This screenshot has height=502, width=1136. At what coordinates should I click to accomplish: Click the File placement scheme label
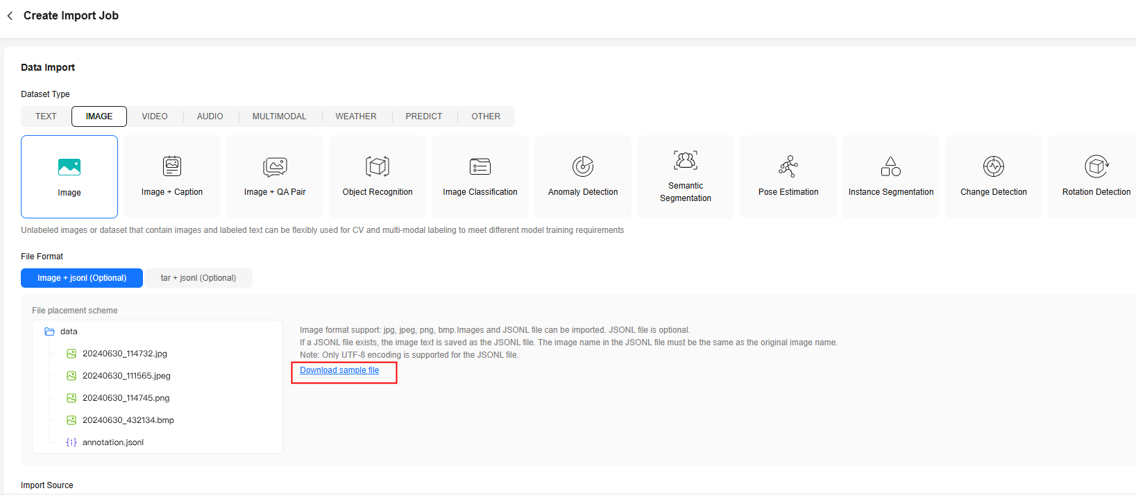75,311
